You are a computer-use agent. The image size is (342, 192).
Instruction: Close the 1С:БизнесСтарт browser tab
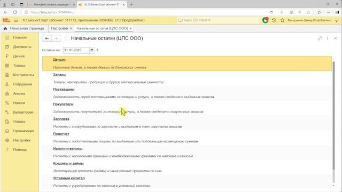coord(123,4)
